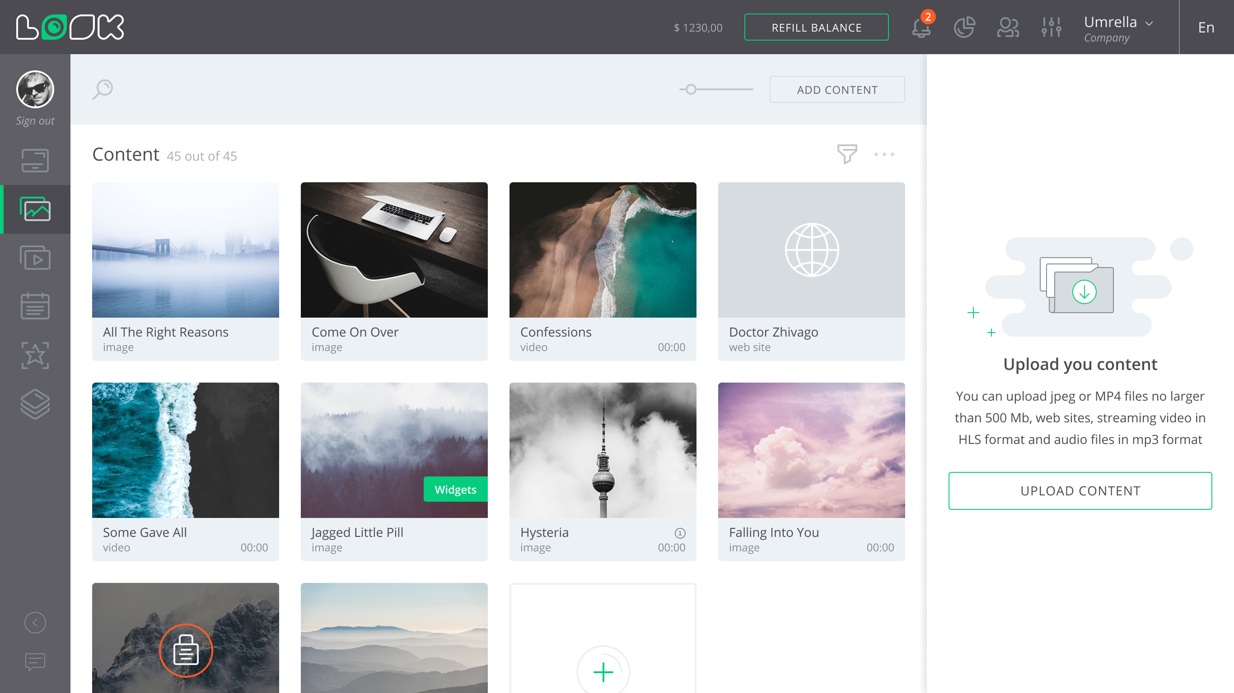
Task: Click the REFILL BALANCE button
Action: [816, 27]
